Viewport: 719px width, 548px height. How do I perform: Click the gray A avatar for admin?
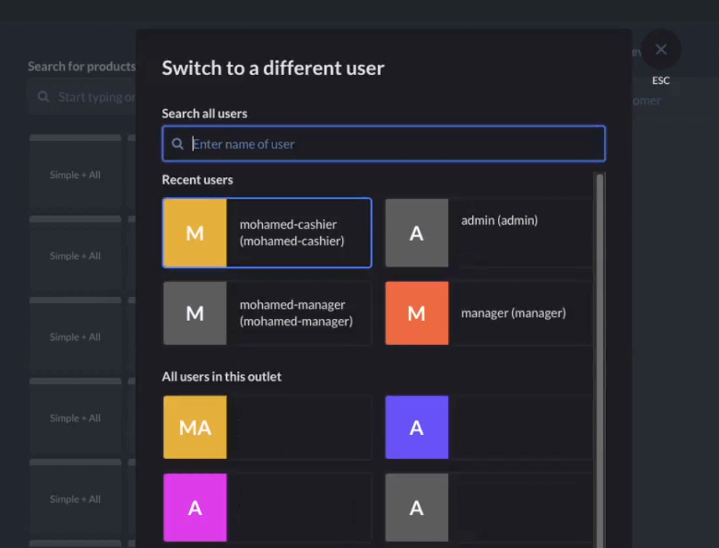click(x=417, y=233)
